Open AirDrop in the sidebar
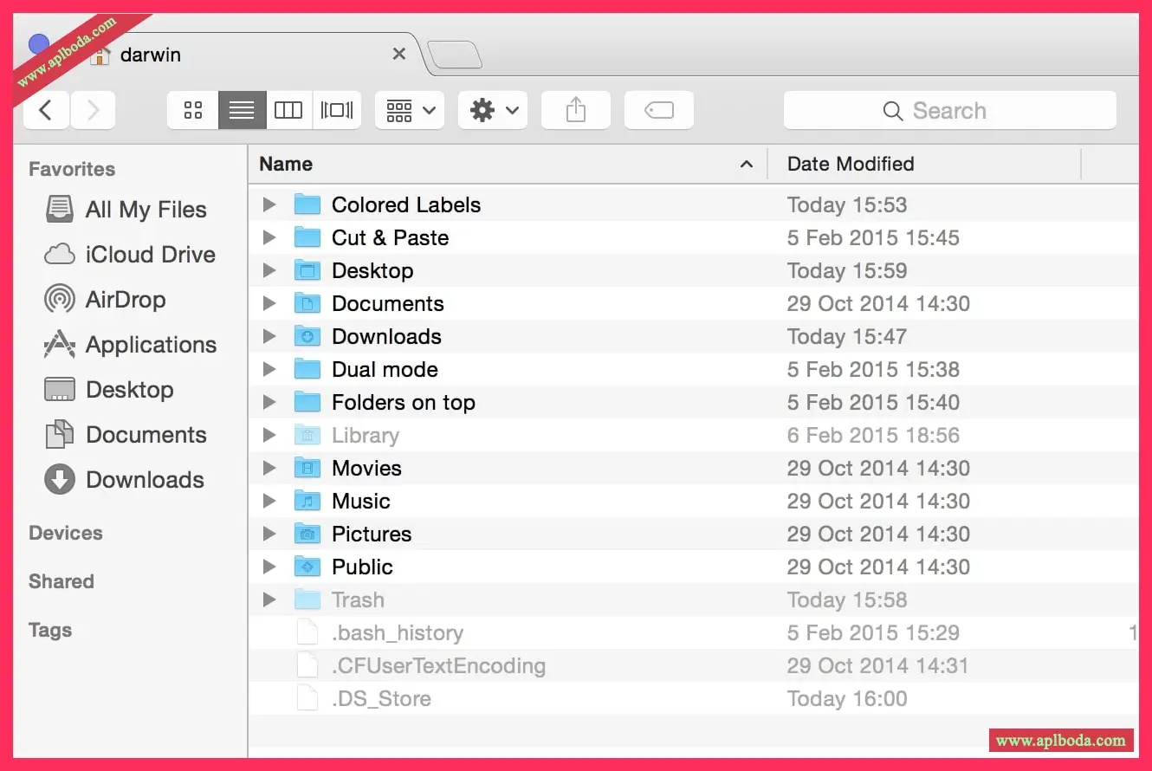Image resolution: width=1152 pixels, height=771 pixels. (x=125, y=300)
